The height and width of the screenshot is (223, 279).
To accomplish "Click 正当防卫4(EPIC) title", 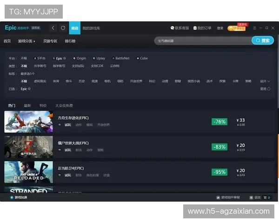I will [x=71, y=168].
